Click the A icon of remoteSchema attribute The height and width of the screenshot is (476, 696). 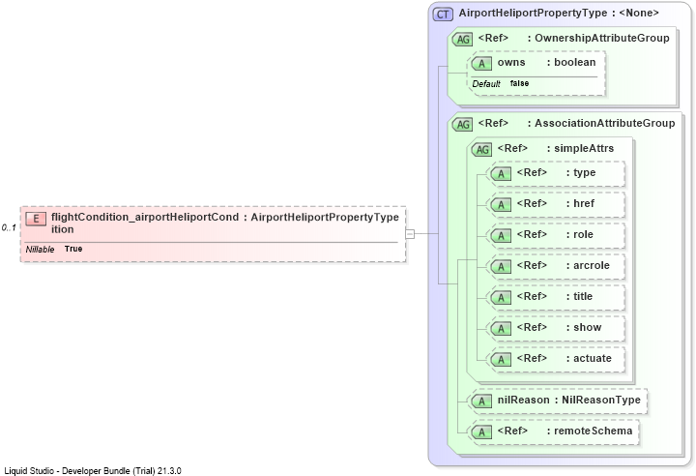(481, 432)
